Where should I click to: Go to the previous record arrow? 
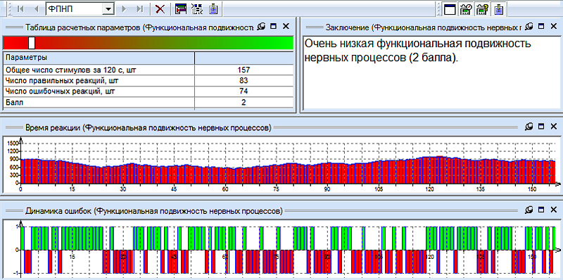pos(36,9)
